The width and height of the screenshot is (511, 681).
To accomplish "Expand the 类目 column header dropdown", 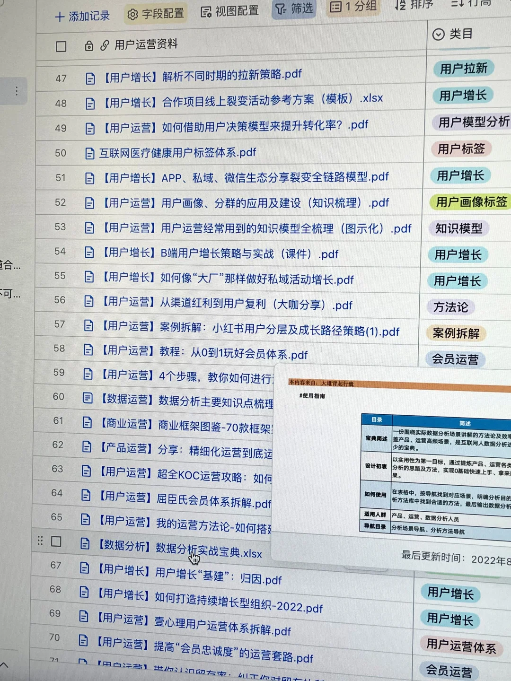I will [x=439, y=34].
